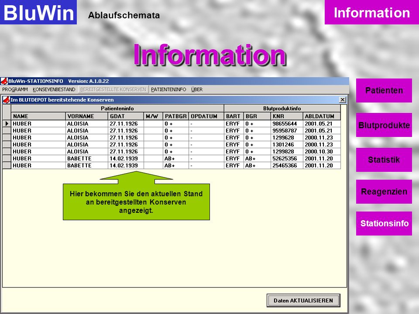Click the VORNAME column header
This screenshot has height=314, width=419.
coord(87,116)
